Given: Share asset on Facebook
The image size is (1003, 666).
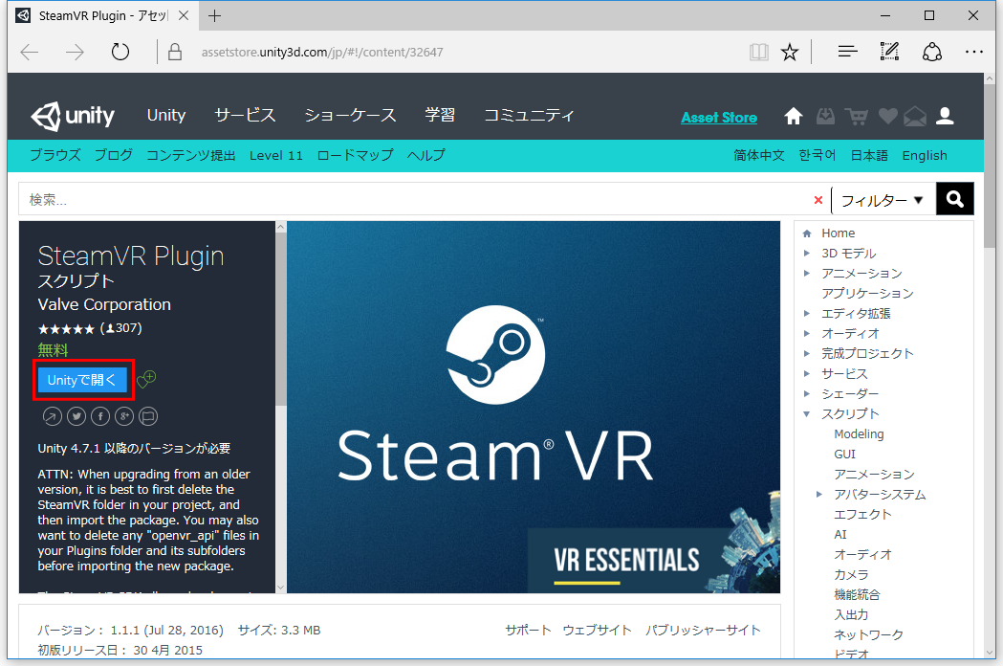Looking at the screenshot, I should click(100, 416).
